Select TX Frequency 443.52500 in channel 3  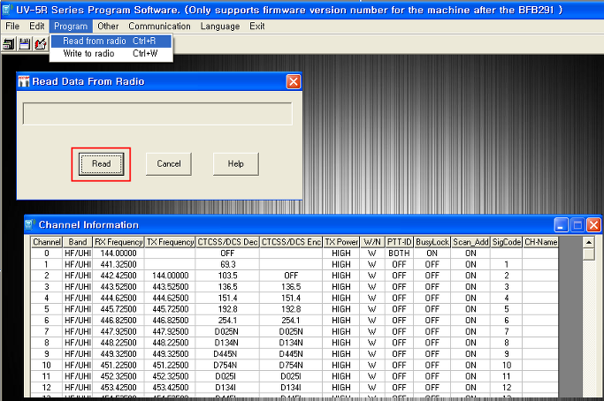click(x=171, y=287)
